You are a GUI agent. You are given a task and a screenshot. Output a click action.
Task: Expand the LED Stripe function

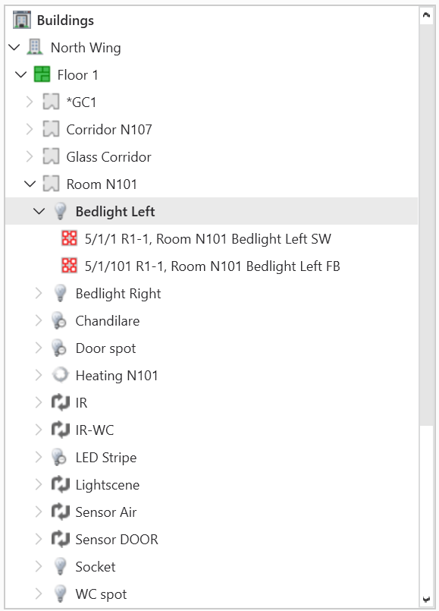(x=38, y=457)
